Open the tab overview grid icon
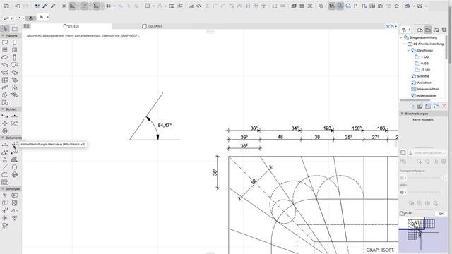The width and height of the screenshot is (452, 254). tap(27, 26)
